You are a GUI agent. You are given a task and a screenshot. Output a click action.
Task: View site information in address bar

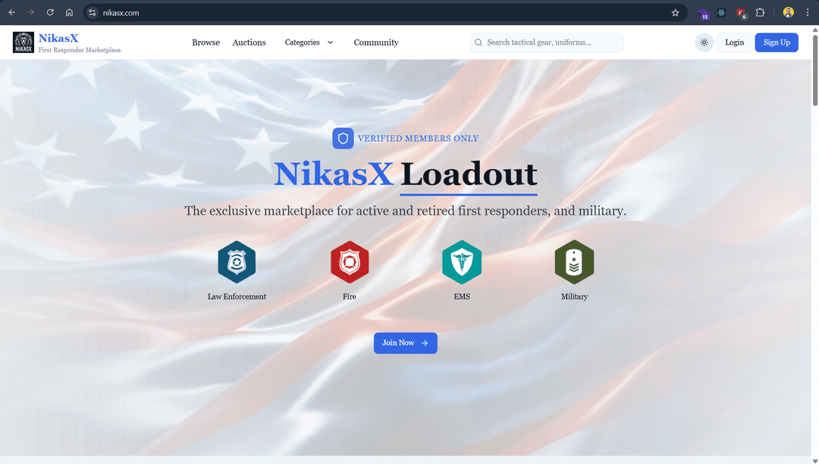93,13
